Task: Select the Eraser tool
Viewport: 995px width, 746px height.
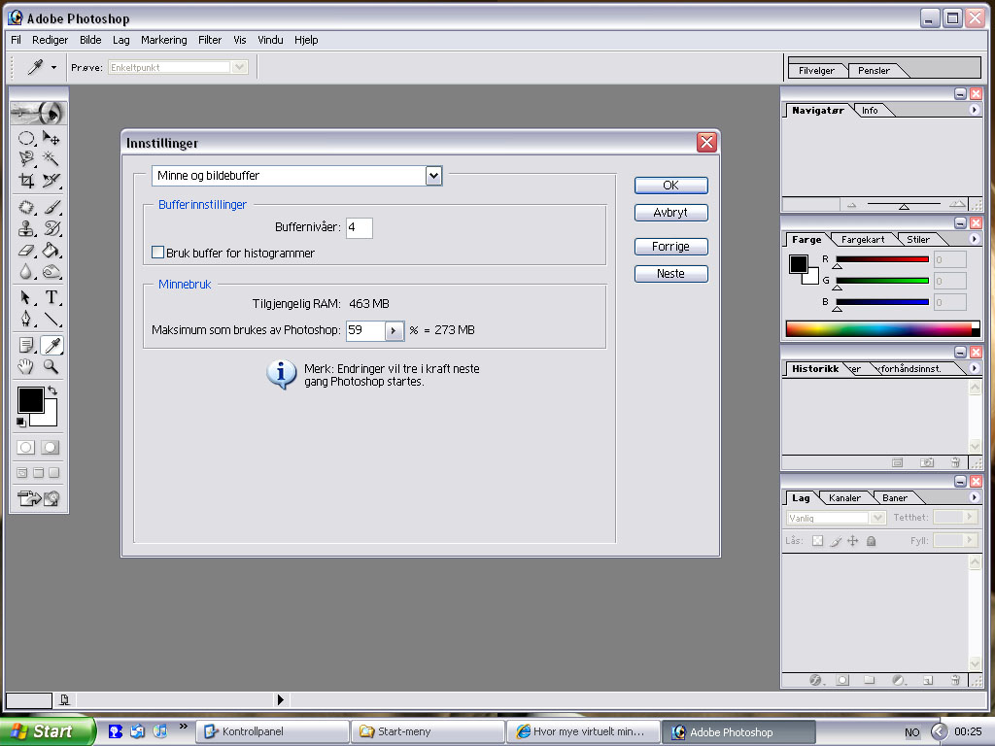Action: point(26,250)
